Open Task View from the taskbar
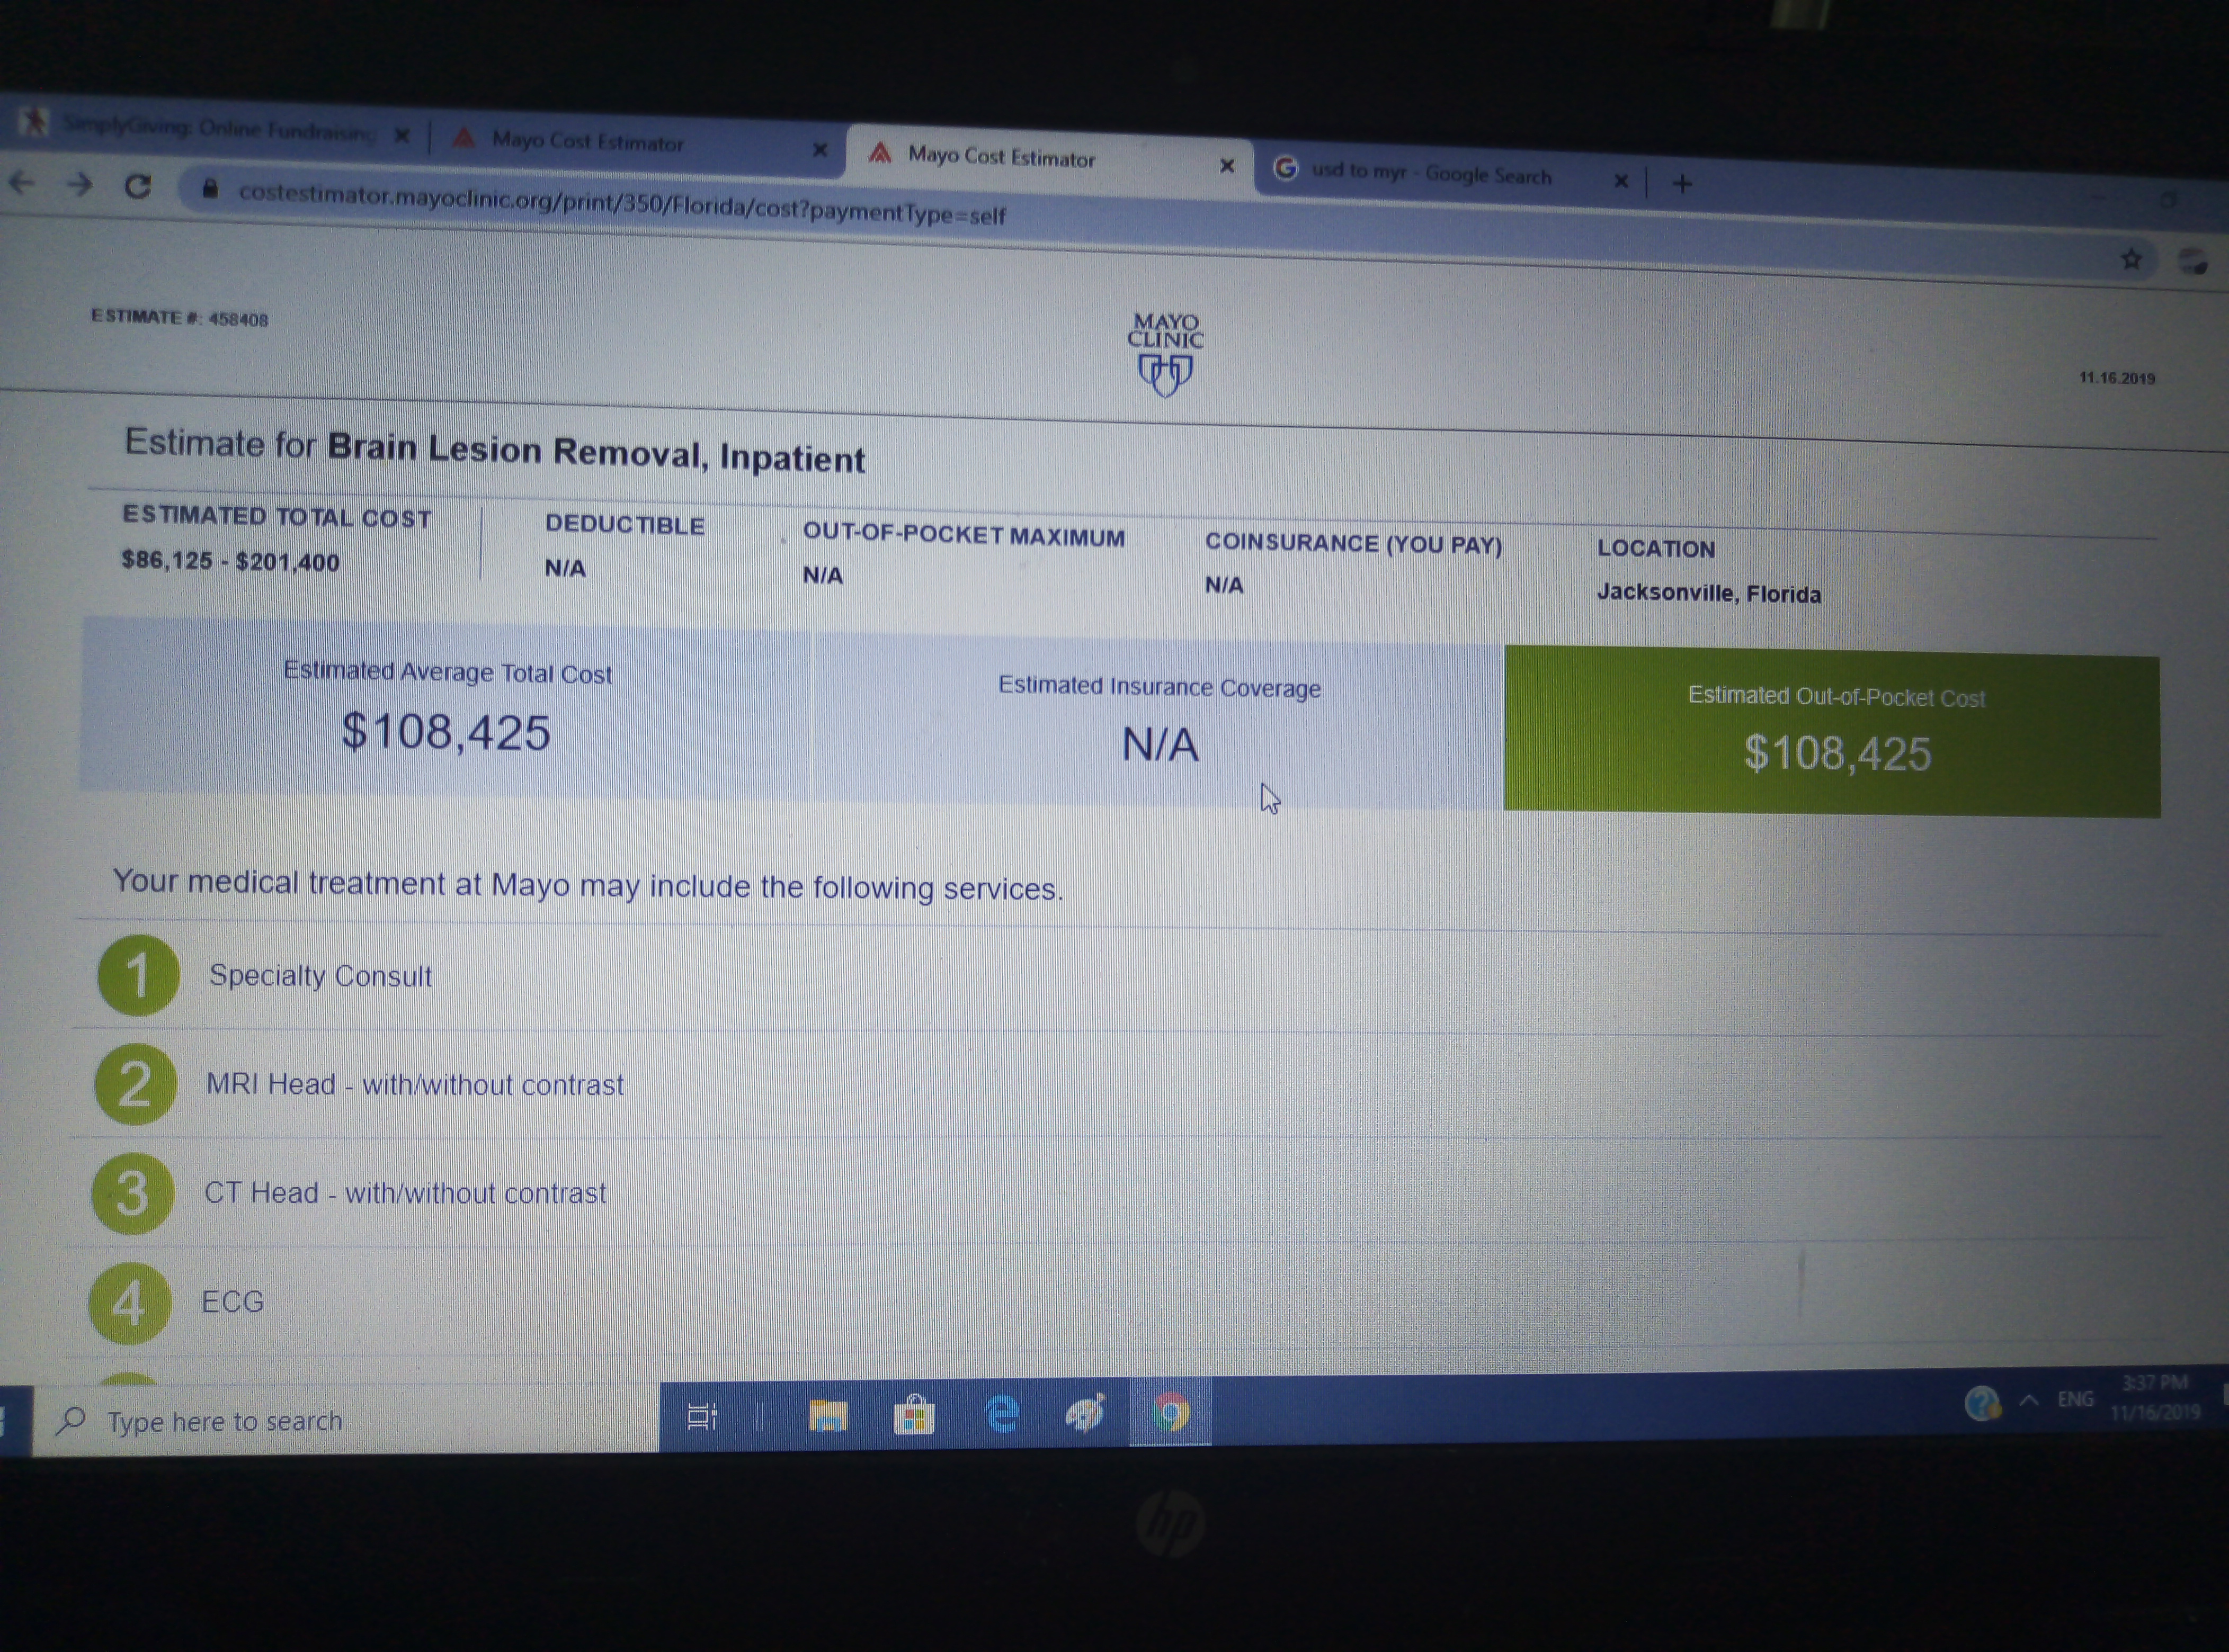2229x1652 pixels. [702, 1416]
